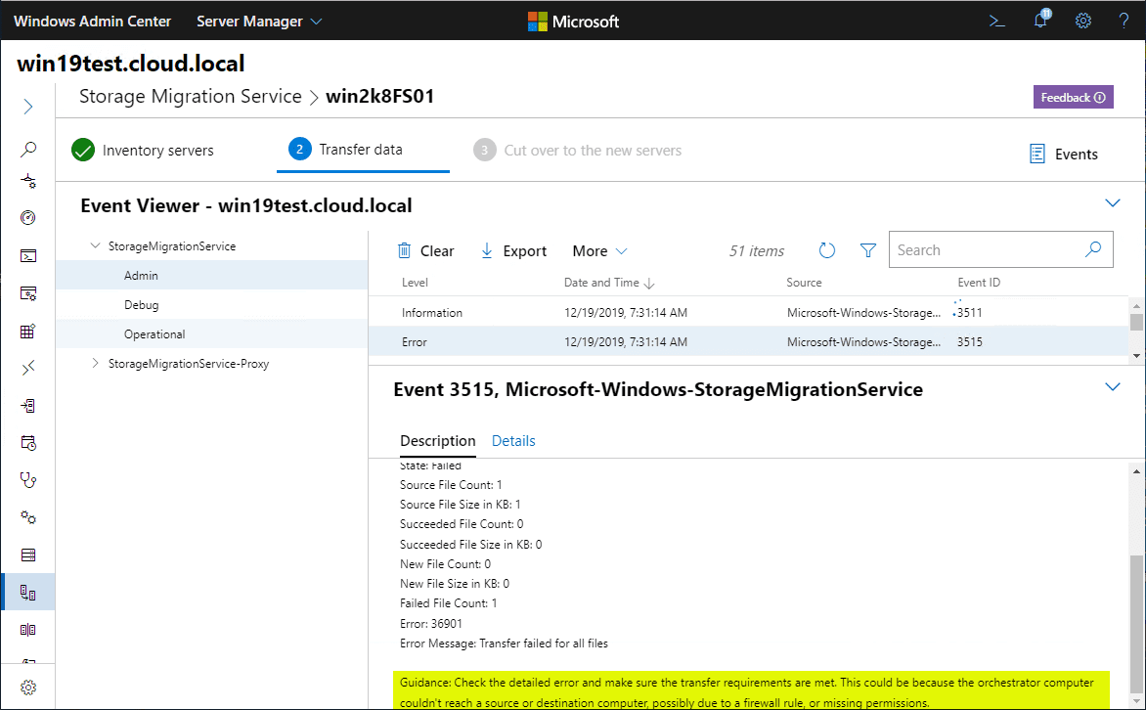Image resolution: width=1146 pixels, height=710 pixels.
Task: Clear the event log
Action: coord(425,251)
